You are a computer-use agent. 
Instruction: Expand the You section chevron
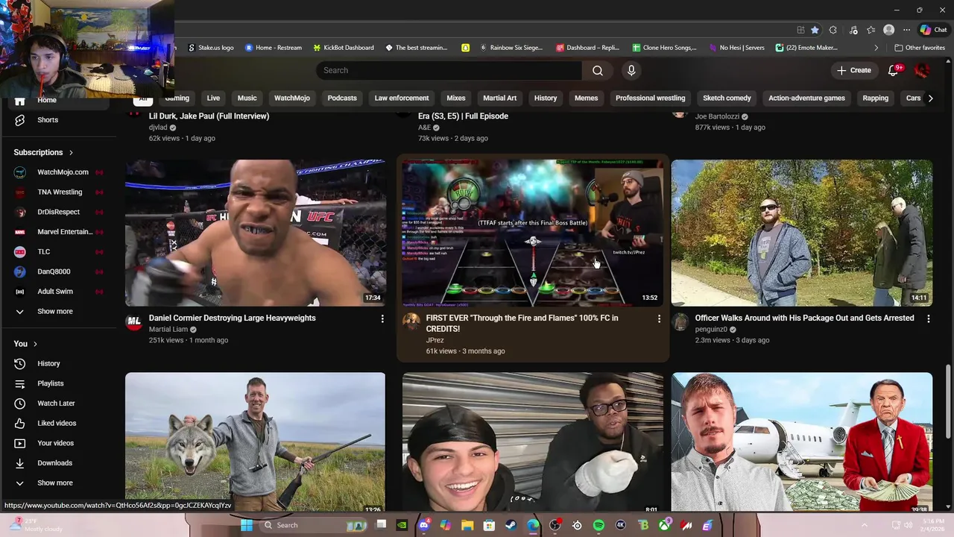[35, 344]
